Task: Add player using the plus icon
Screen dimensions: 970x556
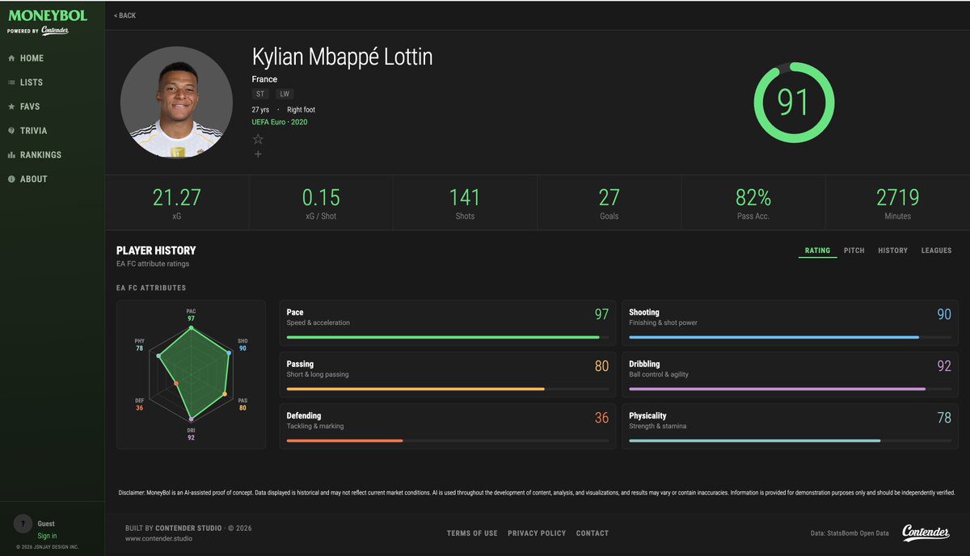Action: pos(258,154)
